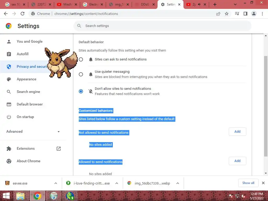Open the On startup settings section
The image size is (268, 201).
tap(25, 117)
